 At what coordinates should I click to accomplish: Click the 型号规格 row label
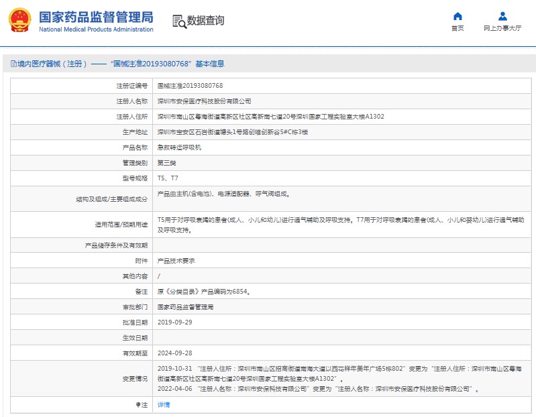pyautogui.click(x=135, y=178)
